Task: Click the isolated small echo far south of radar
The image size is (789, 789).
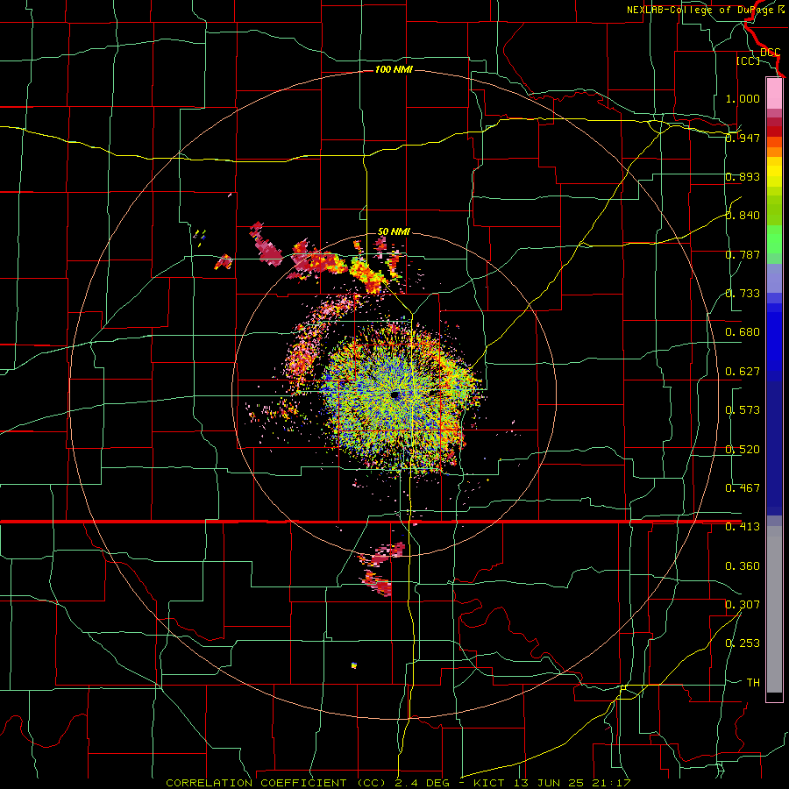Action: [354, 665]
